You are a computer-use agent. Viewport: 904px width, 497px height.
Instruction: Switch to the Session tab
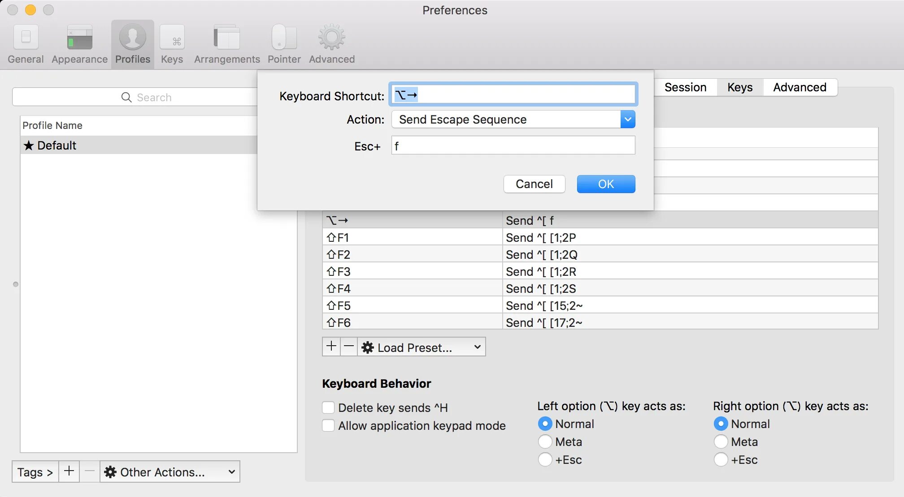coord(685,87)
